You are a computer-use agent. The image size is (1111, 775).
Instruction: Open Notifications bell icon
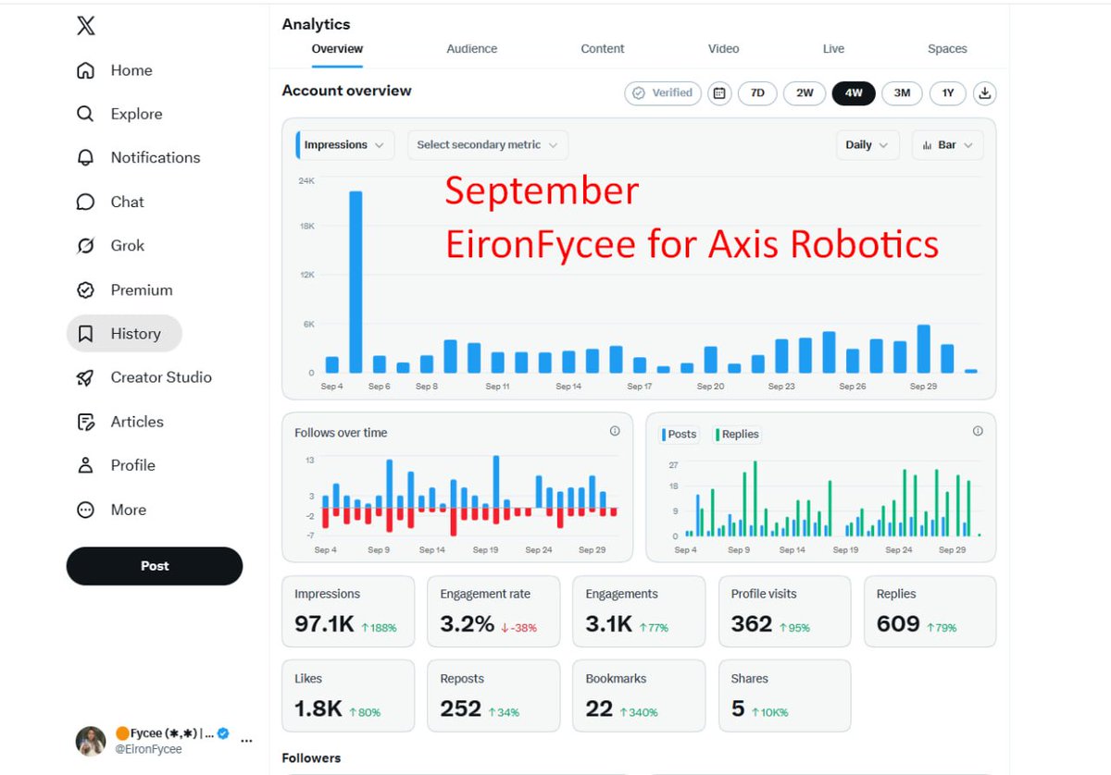[85, 157]
